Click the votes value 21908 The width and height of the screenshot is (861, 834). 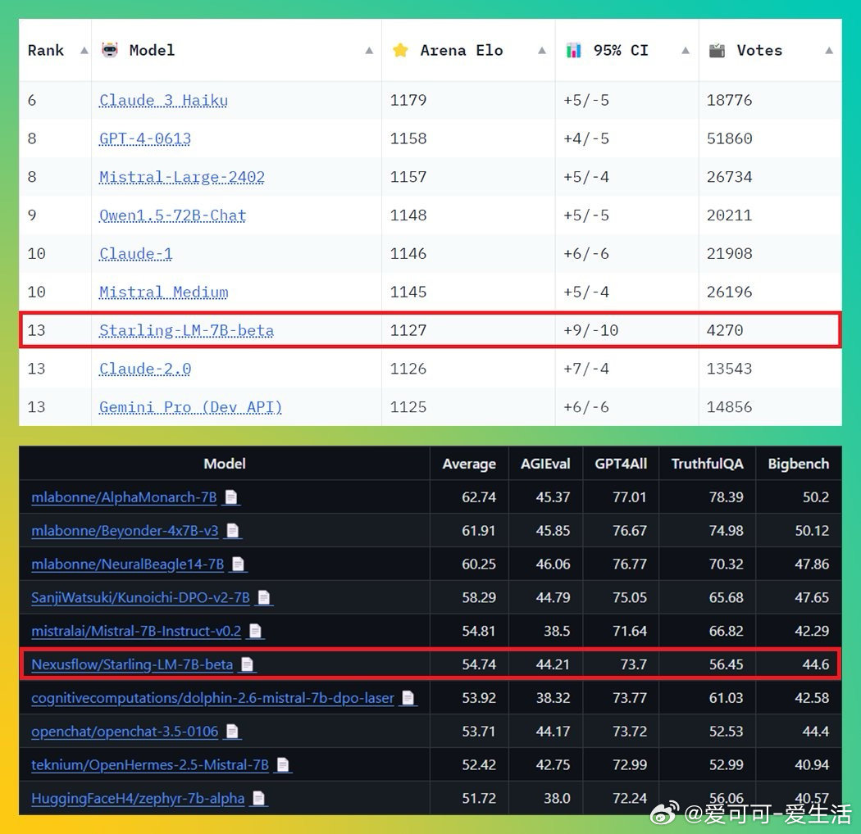(729, 254)
